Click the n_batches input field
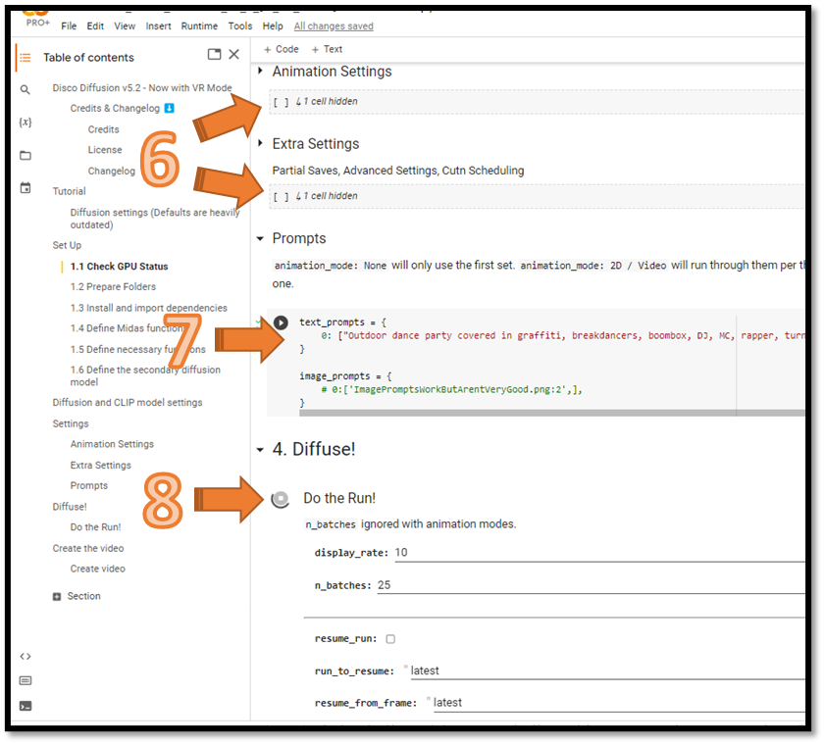Viewport: 824px width, 744px height. pyautogui.click(x=591, y=585)
